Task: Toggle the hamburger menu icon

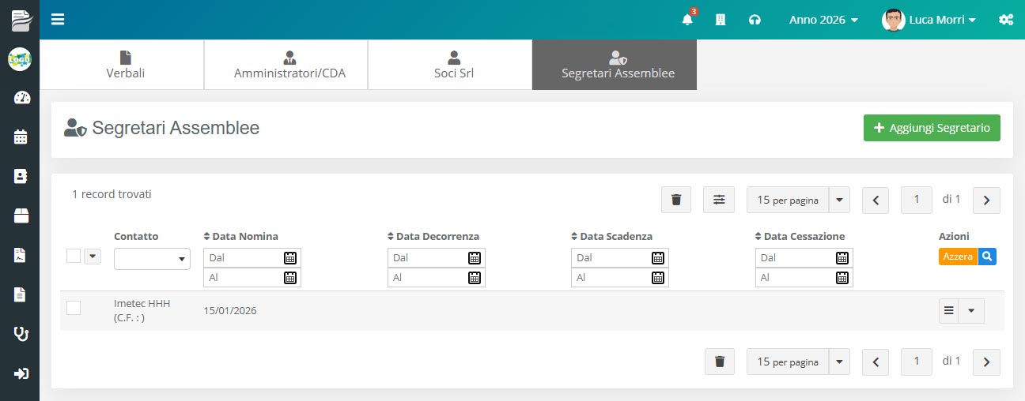Action: coord(58,20)
